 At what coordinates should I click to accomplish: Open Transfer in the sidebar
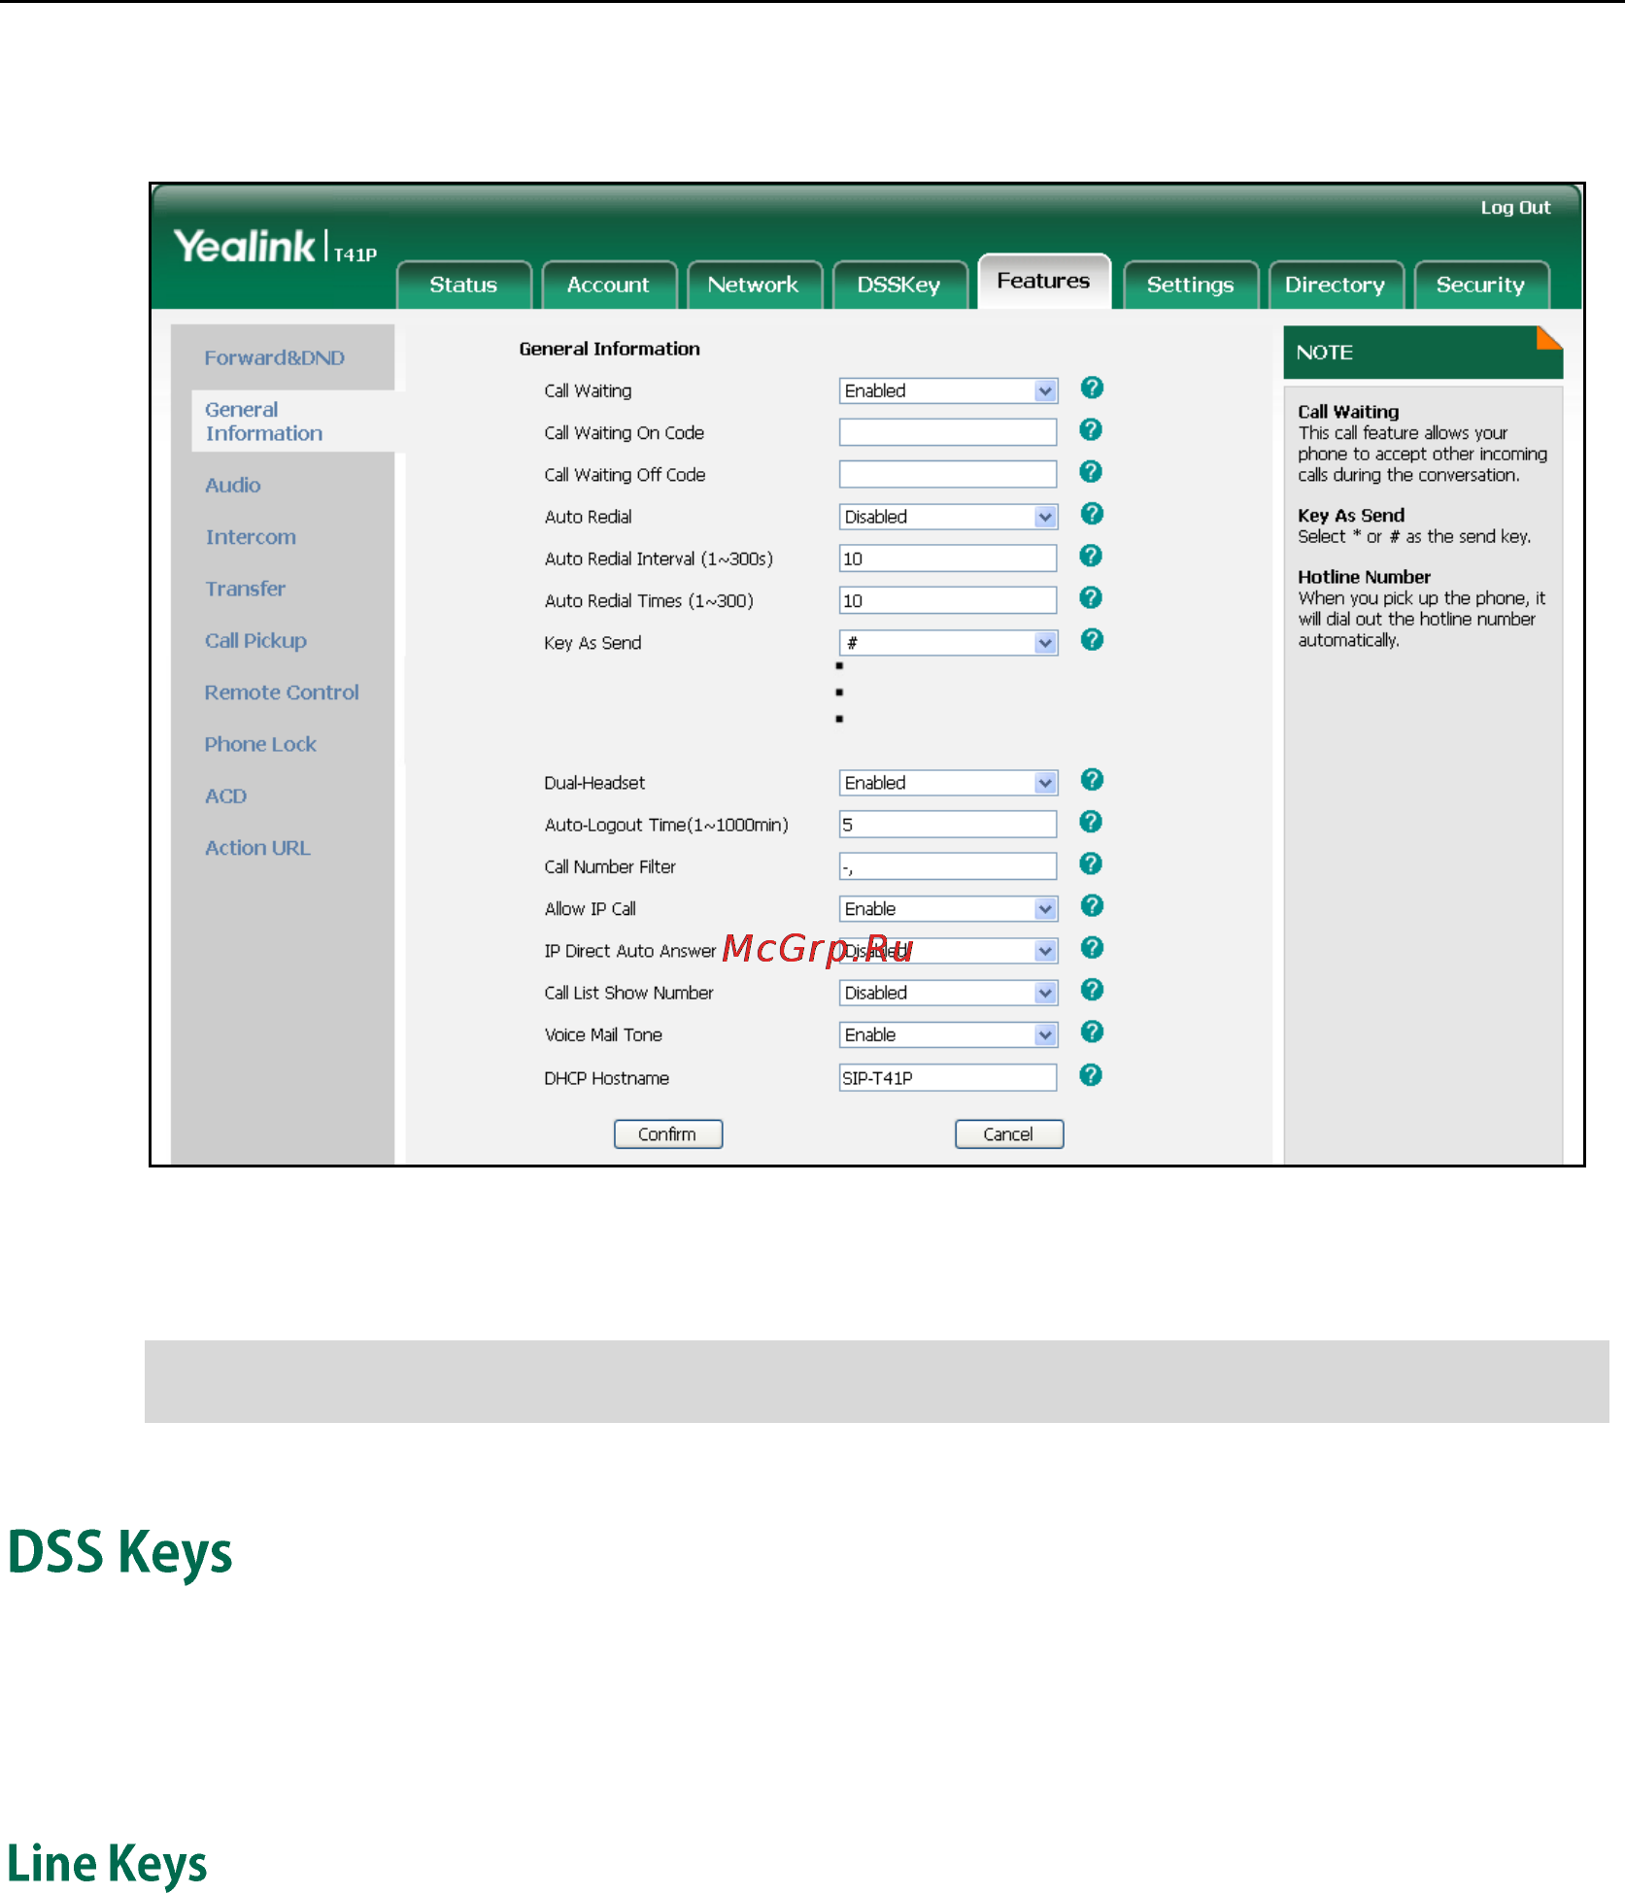point(245,589)
